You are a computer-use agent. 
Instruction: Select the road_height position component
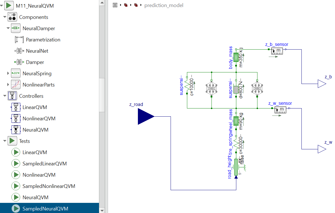point(236,167)
